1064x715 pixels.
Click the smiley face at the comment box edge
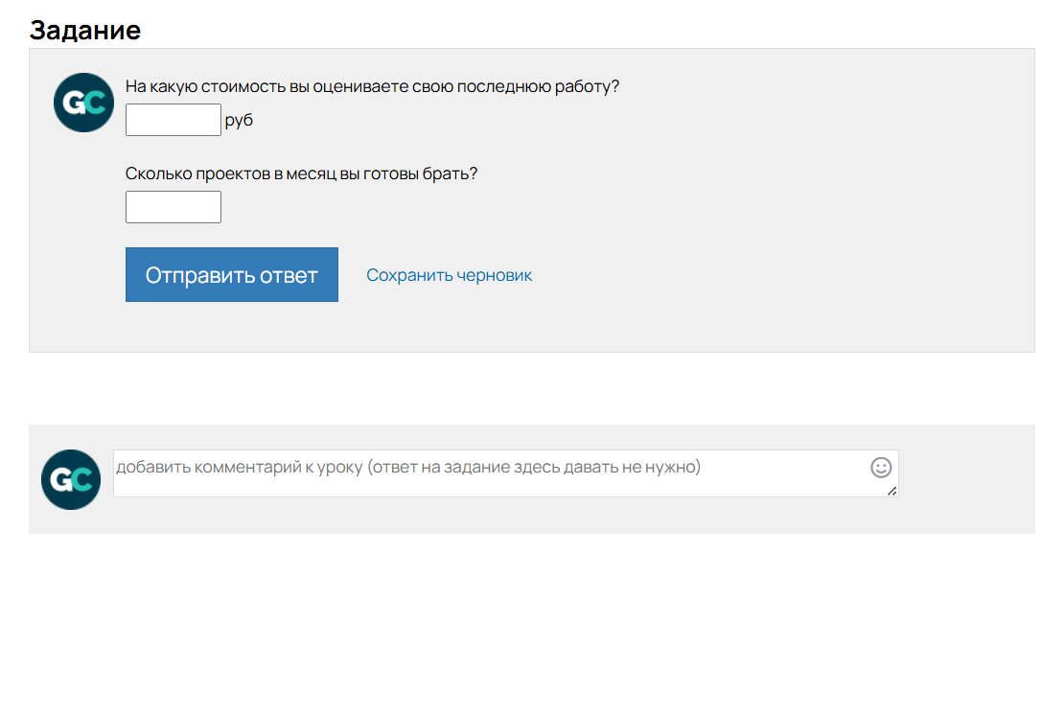[x=879, y=469]
